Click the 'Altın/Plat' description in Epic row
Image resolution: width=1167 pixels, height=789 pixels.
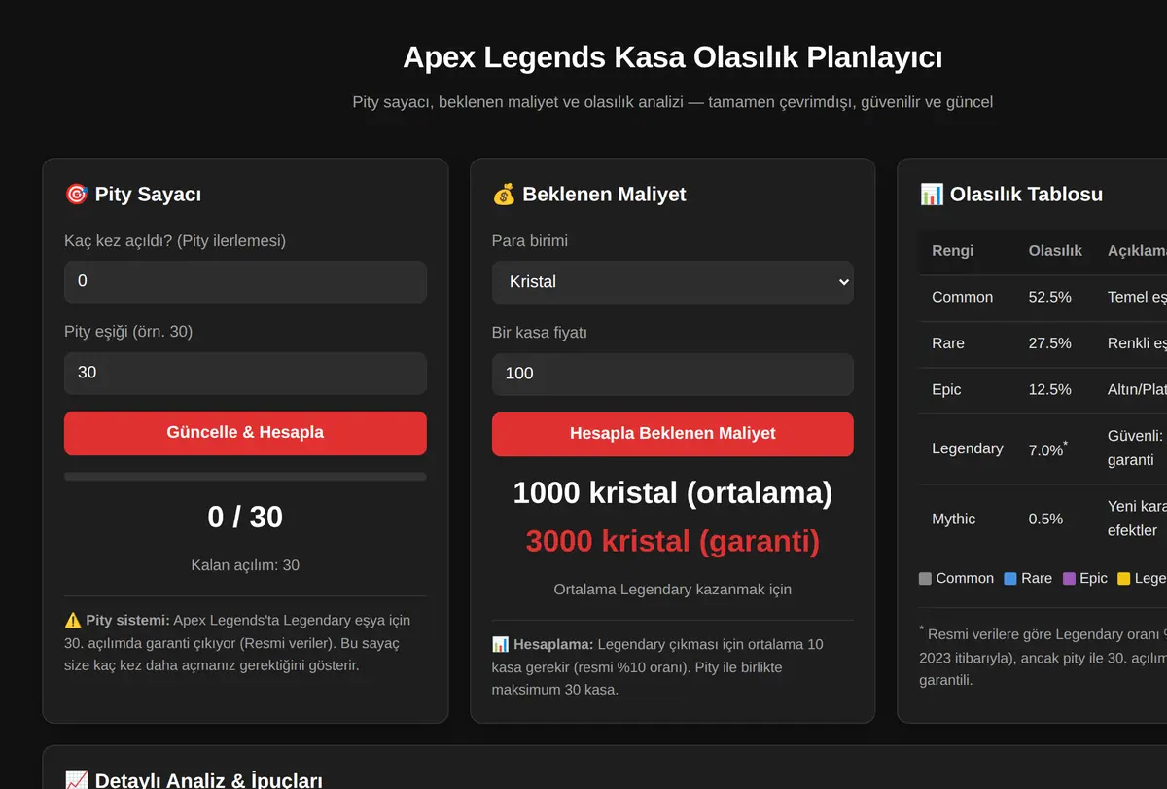click(1137, 389)
